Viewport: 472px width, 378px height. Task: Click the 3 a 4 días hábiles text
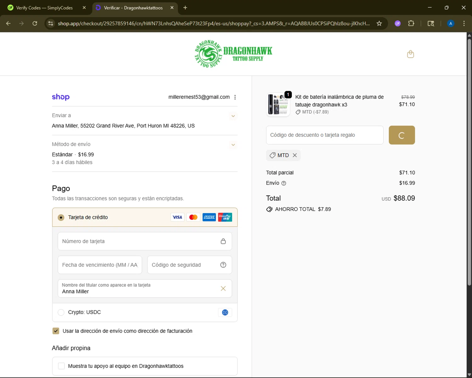[72, 162]
